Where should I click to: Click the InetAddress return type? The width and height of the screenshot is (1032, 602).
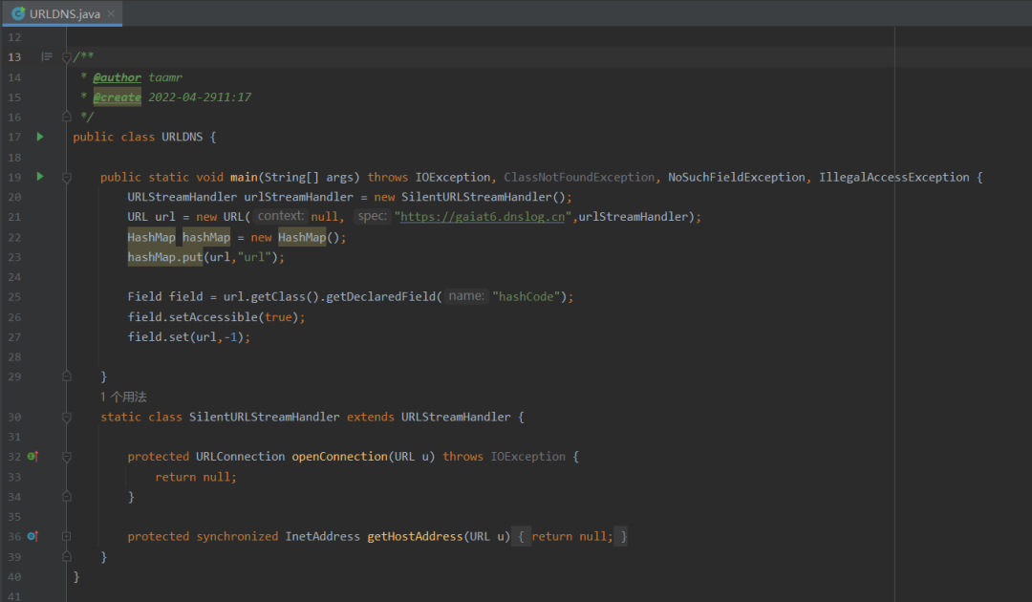pos(323,536)
